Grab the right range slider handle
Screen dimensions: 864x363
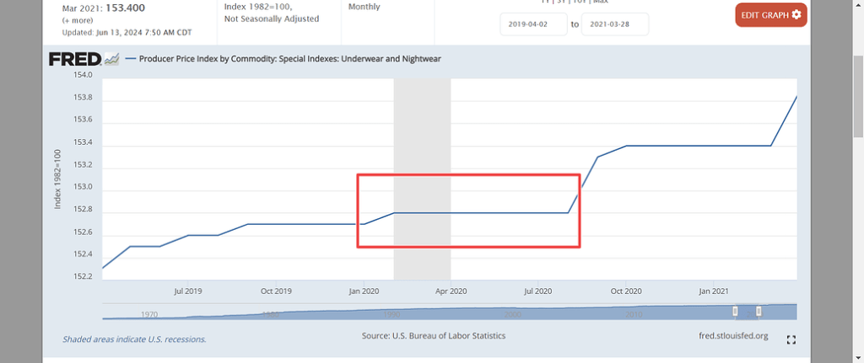click(759, 312)
